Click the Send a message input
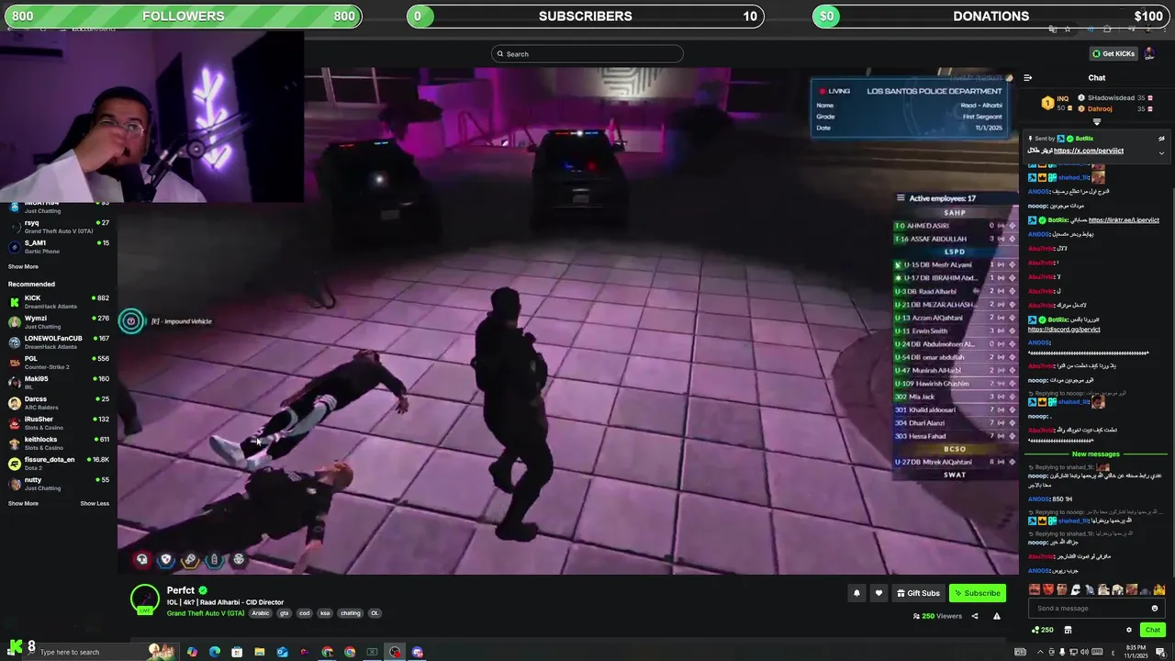The height and width of the screenshot is (661, 1175). (x=1097, y=608)
